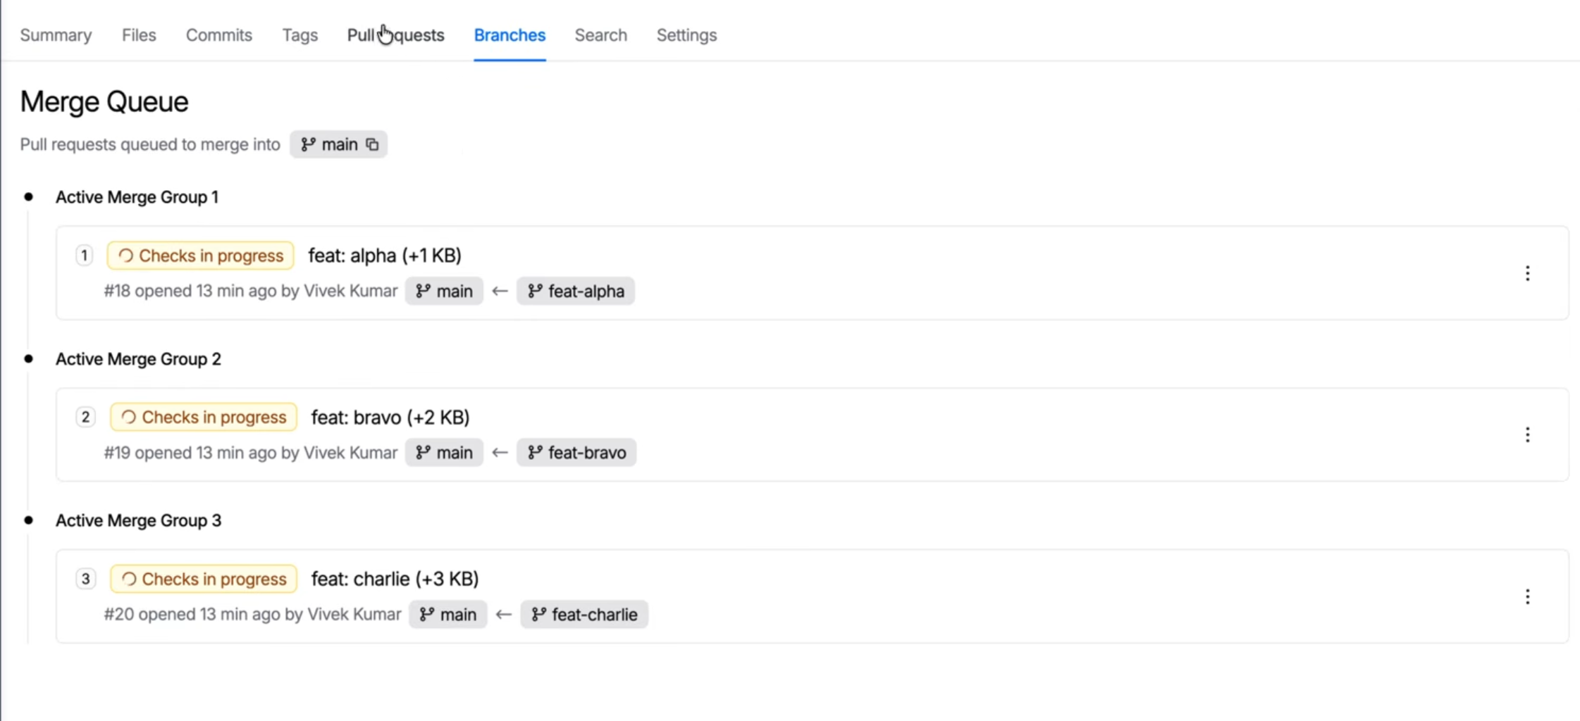Click the main target branch chip in PR #19
The width and height of the screenshot is (1580, 721).
click(x=444, y=453)
